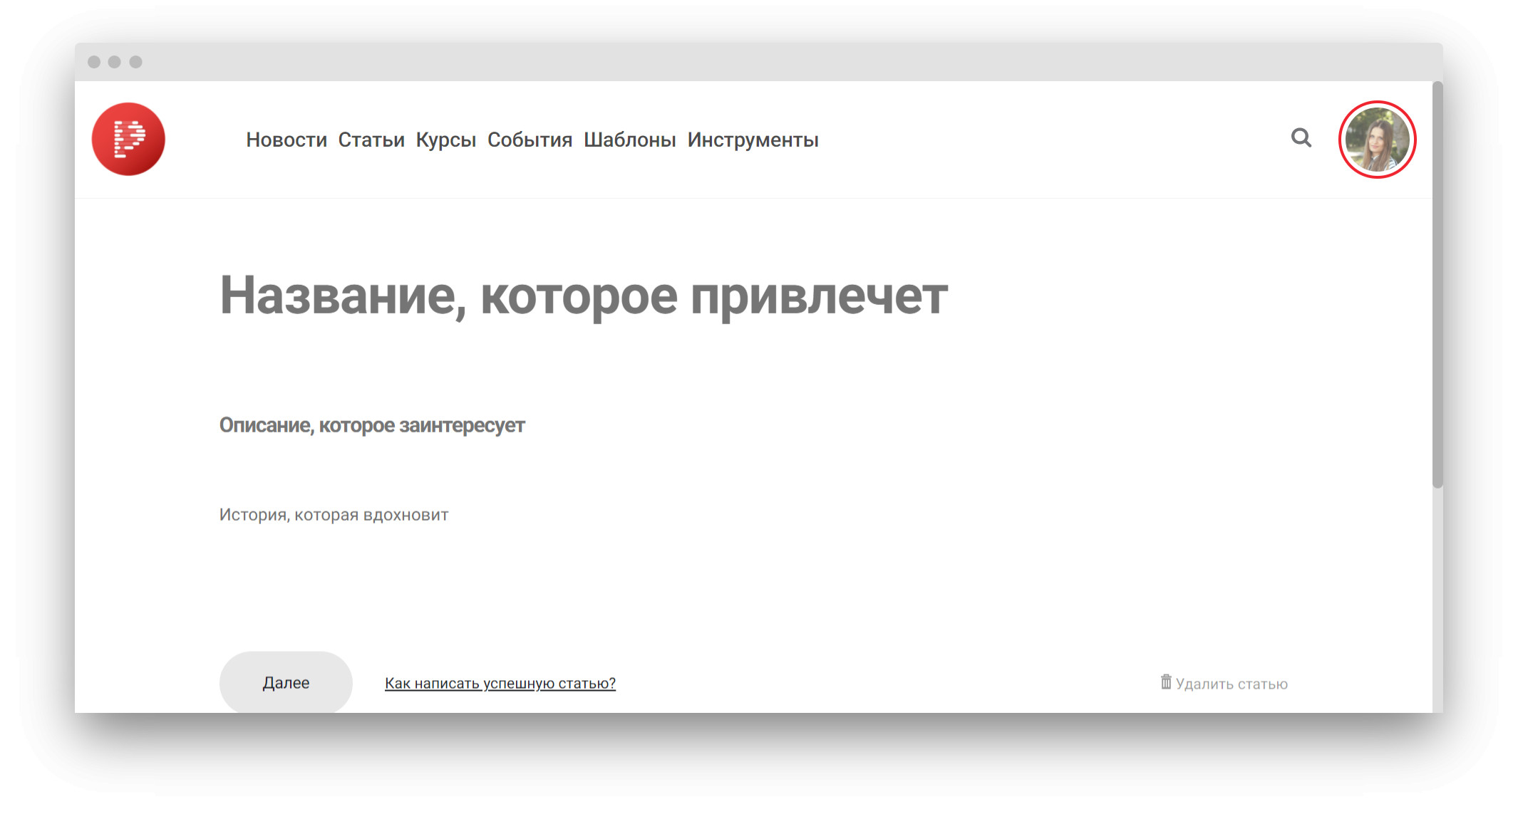1518x819 pixels.
Task: Open 'Как написать успешную статью?' link
Action: (x=500, y=684)
